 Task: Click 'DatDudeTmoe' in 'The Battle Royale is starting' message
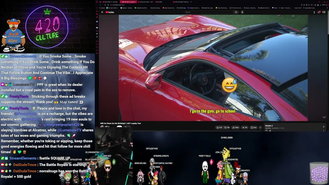click(x=25, y=165)
